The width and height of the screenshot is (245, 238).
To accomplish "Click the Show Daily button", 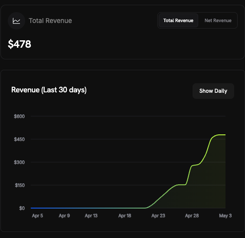I will pos(213,91).
